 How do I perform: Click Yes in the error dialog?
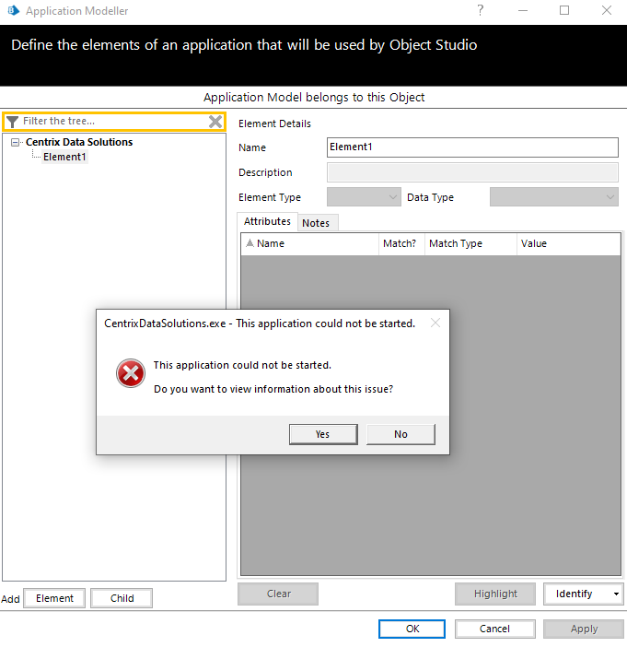(x=323, y=434)
